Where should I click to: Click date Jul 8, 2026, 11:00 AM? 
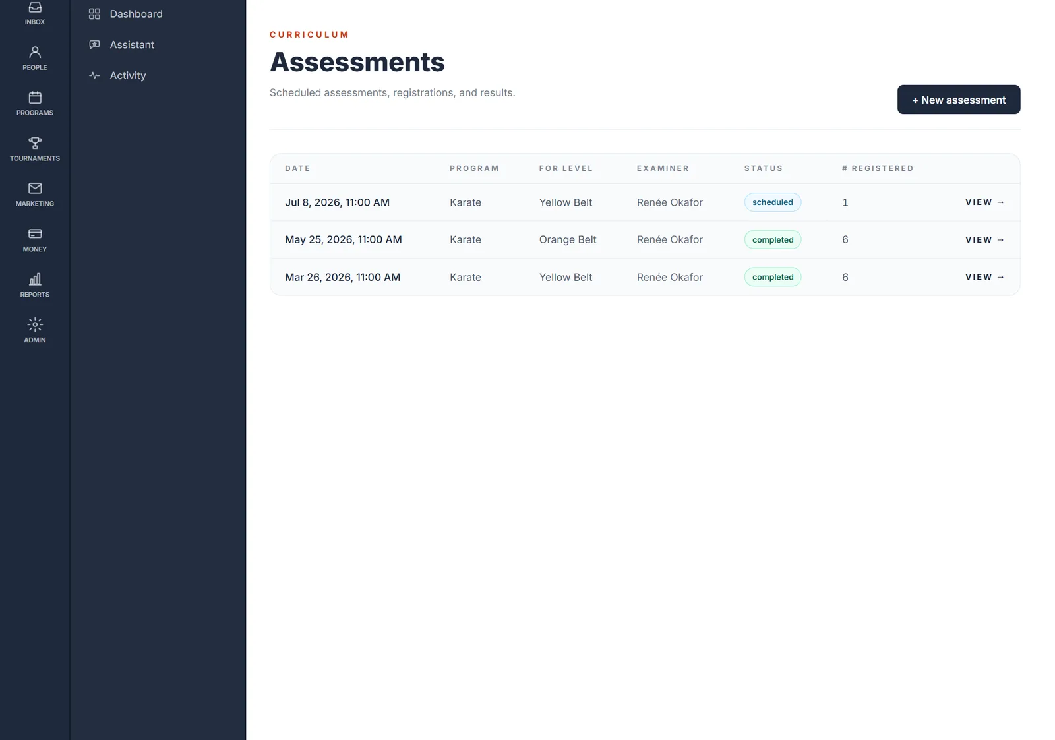point(337,202)
